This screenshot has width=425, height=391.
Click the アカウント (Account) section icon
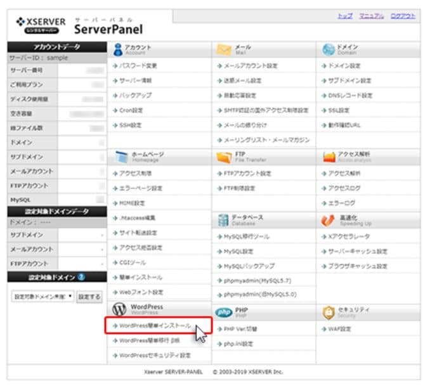pos(119,49)
